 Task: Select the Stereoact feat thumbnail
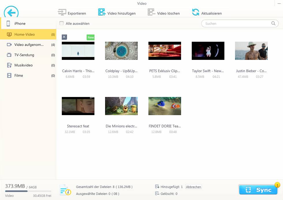[x=78, y=106]
